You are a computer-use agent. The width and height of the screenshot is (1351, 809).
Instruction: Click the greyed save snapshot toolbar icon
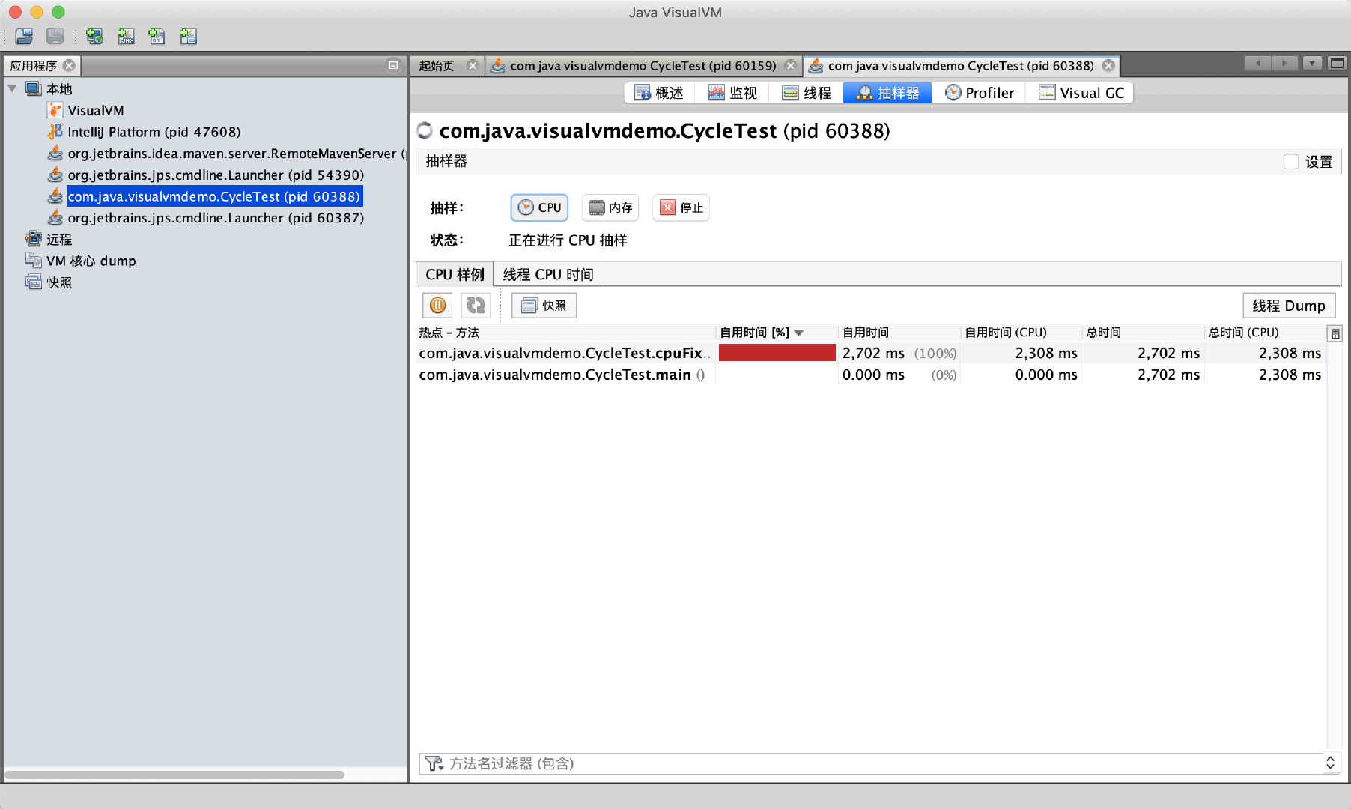(x=55, y=36)
